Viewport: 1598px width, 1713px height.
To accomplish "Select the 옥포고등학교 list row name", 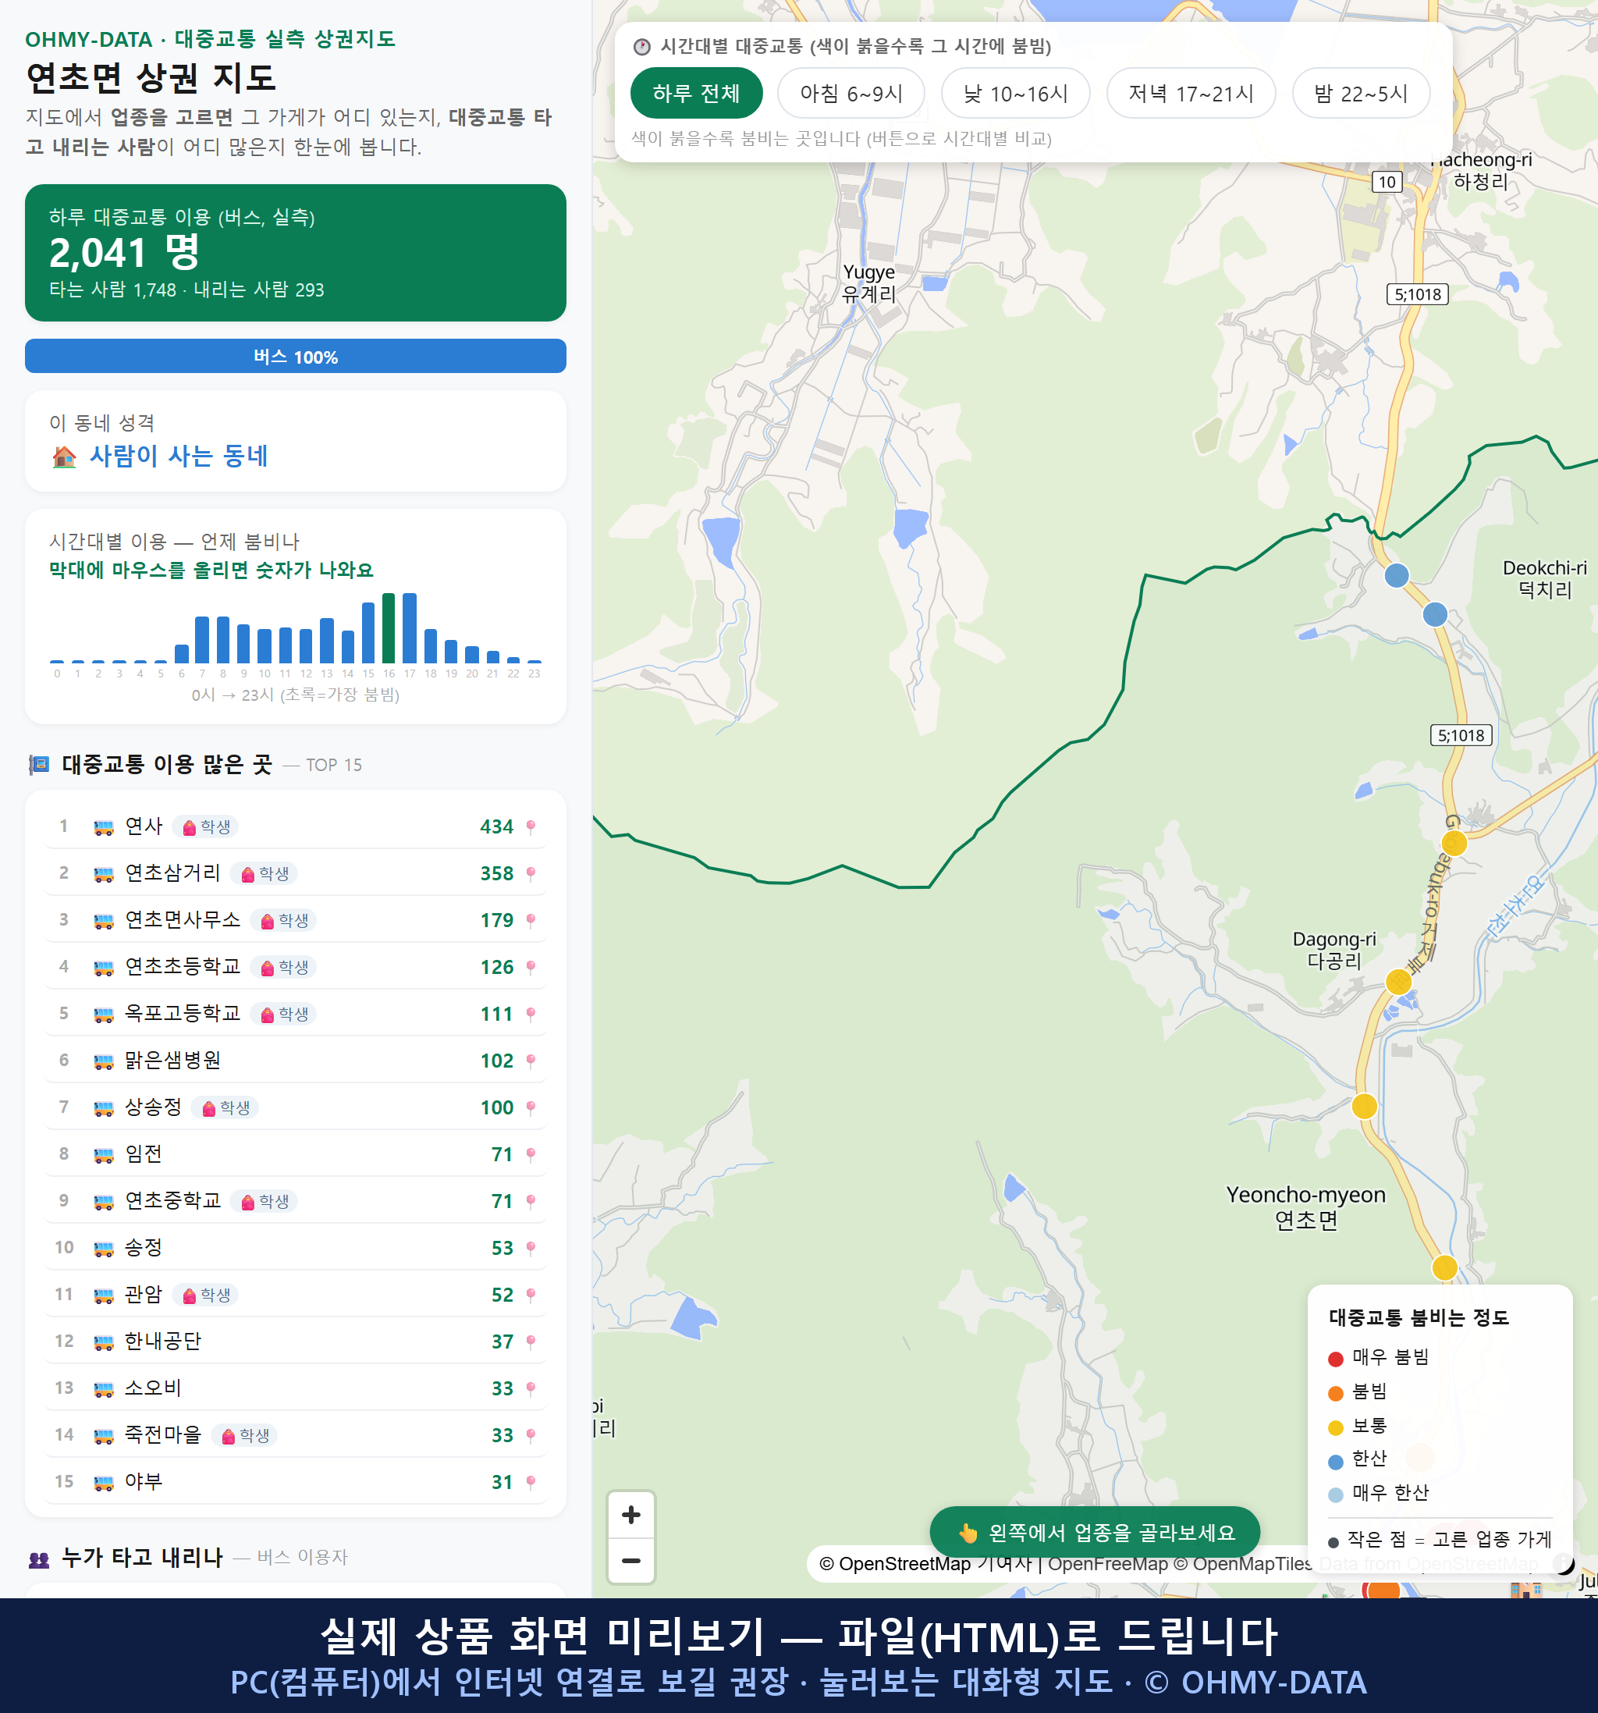I will click(183, 1013).
